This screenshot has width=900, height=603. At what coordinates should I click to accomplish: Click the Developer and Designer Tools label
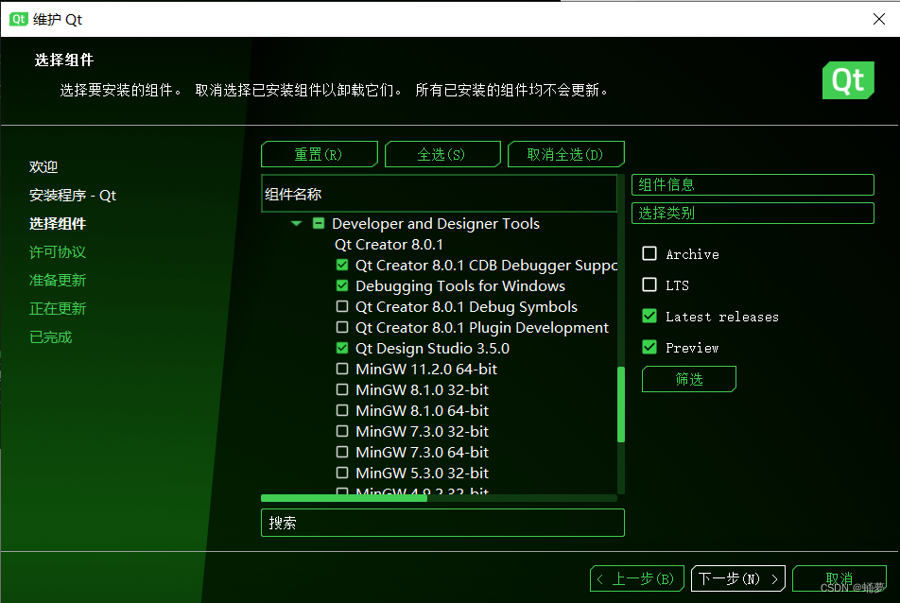click(x=436, y=223)
